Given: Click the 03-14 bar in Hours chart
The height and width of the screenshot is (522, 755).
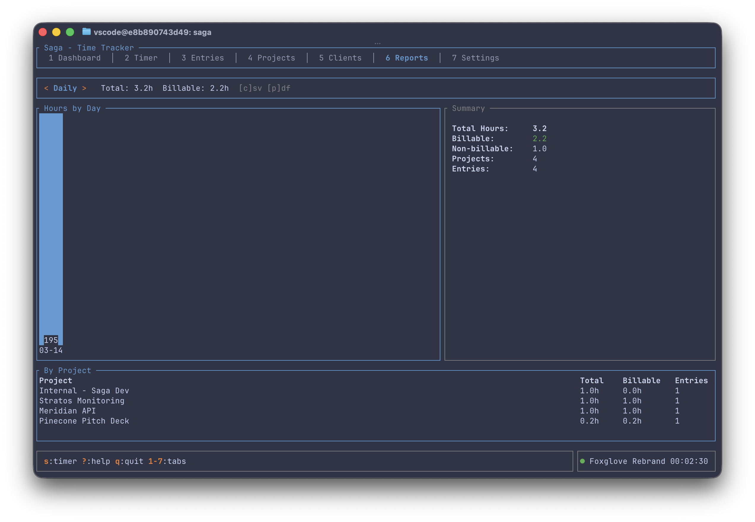Looking at the screenshot, I should 51,229.
